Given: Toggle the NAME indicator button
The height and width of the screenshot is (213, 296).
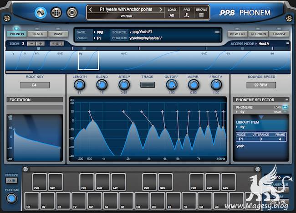Looking at the screenshot, I should pyautogui.click(x=285, y=112).
